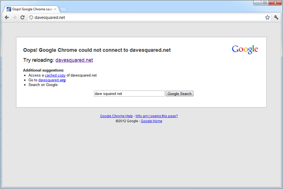Click inside the 'dave squared net' search field
This screenshot has height=189, width=283.
click(x=129, y=94)
